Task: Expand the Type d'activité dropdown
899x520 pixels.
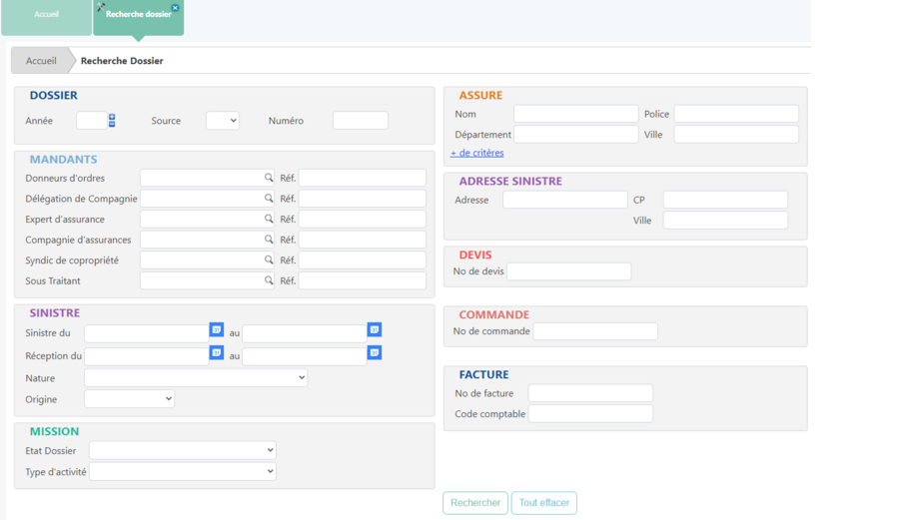Action: pyautogui.click(x=182, y=472)
